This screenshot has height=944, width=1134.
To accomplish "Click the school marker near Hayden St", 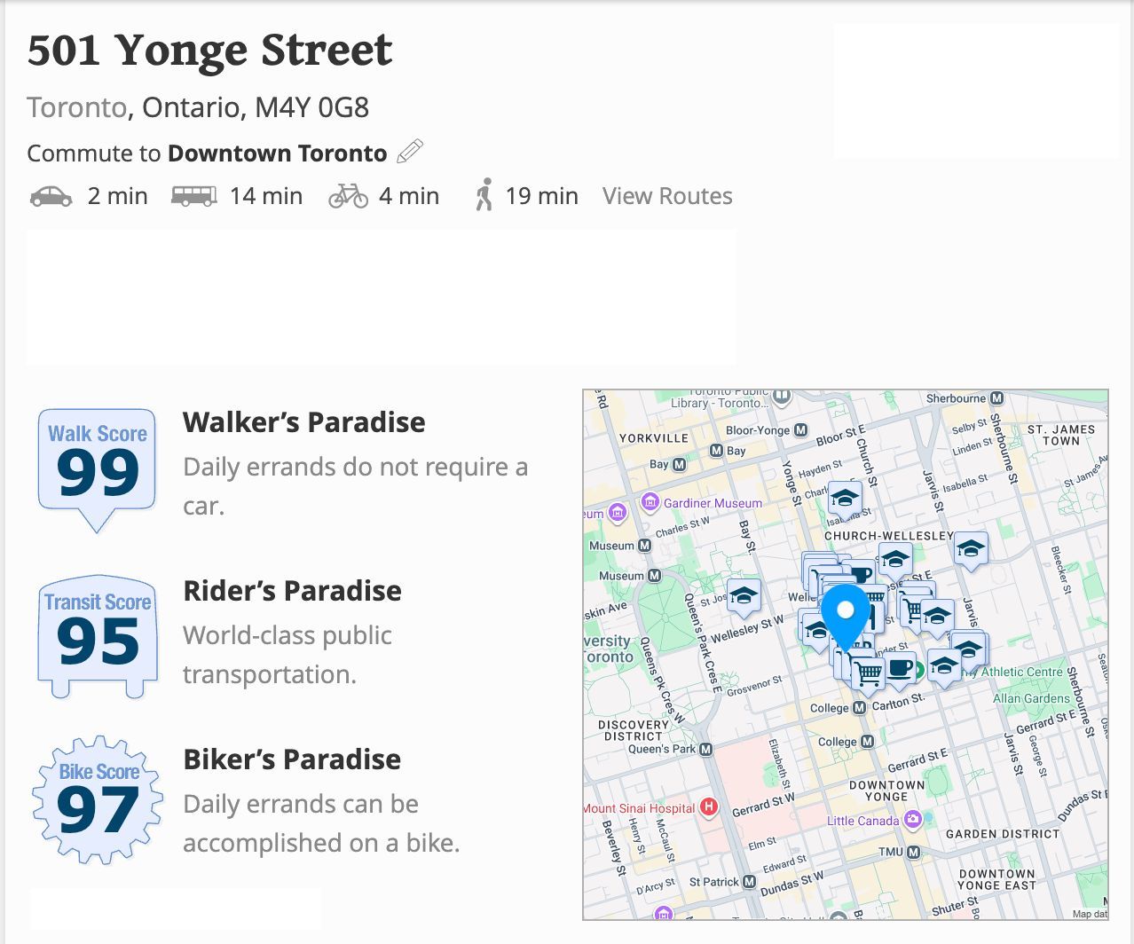I will [845, 499].
